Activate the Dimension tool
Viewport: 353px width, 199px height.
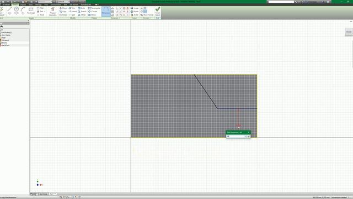click(x=106, y=11)
